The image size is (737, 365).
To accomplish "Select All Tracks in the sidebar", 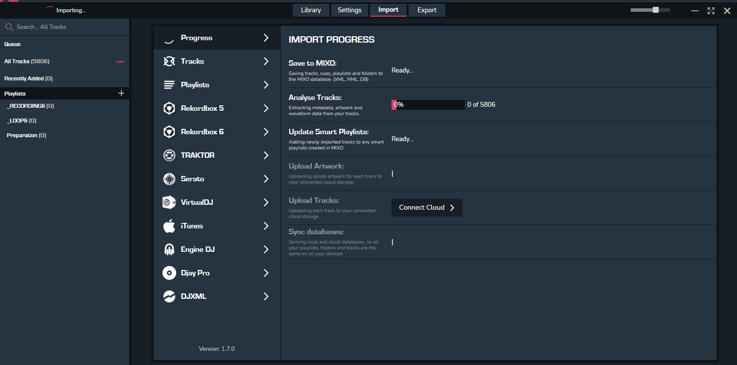I will [27, 61].
